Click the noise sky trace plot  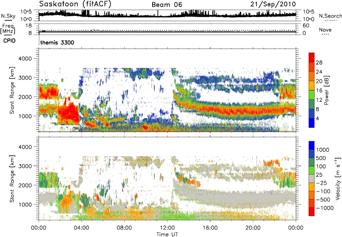tap(167, 15)
